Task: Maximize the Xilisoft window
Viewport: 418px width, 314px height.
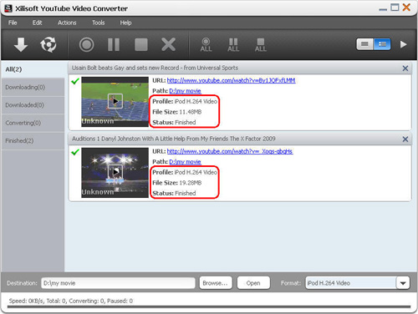Action: [x=395, y=8]
